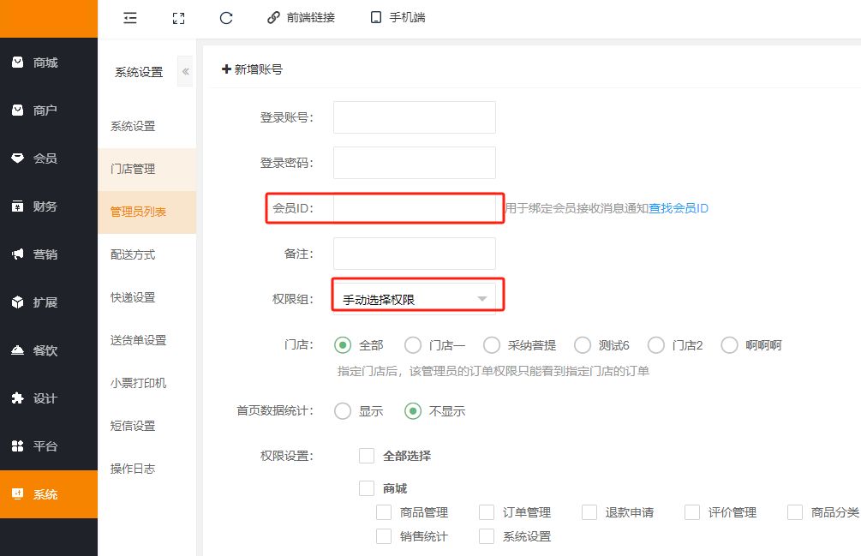Open the 前端链接 link icon
The image size is (861, 556).
click(x=274, y=17)
